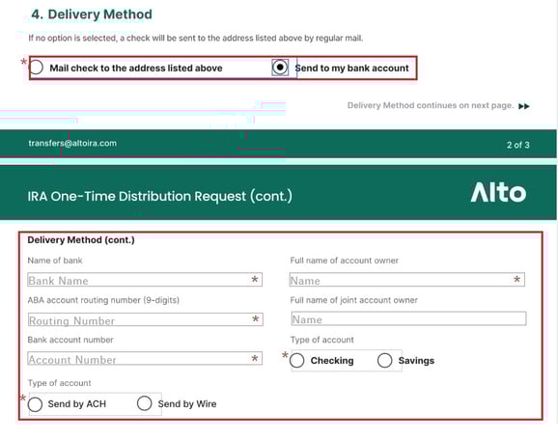This screenshot has height=440, width=558.
Task: Select Send to my bank account option
Action: pyautogui.click(x=280, y=67)
